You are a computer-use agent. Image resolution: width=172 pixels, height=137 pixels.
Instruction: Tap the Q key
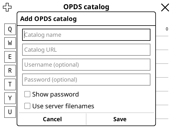pos(10,29)
